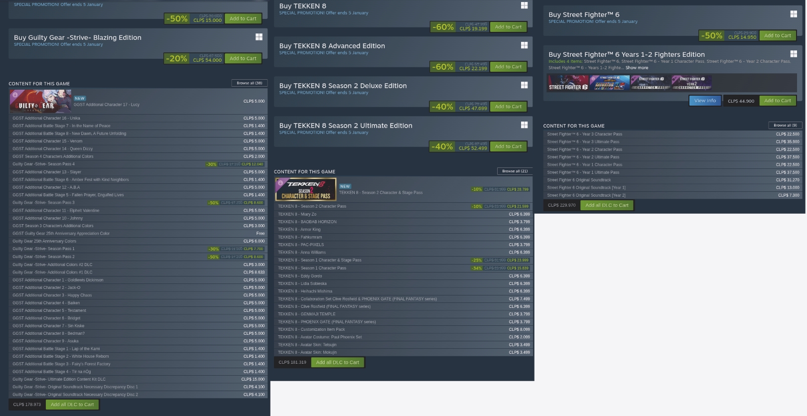Open Guilty Gear Ultimate Edition Content Kit DLC

[x=138, y=379]
